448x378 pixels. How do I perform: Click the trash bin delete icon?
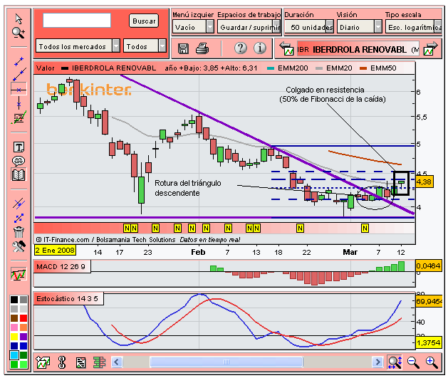pyautogui.click(x=19, y=232)
